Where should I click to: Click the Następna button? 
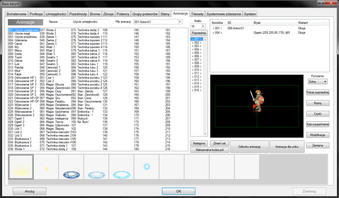(x=199, y=143)
